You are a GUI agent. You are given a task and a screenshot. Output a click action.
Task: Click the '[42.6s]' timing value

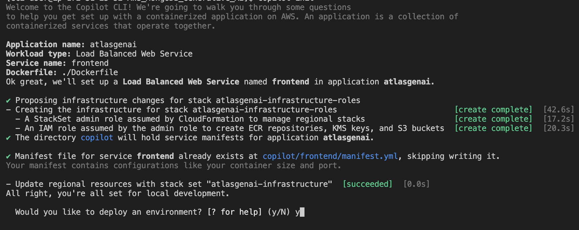point(559,110)
